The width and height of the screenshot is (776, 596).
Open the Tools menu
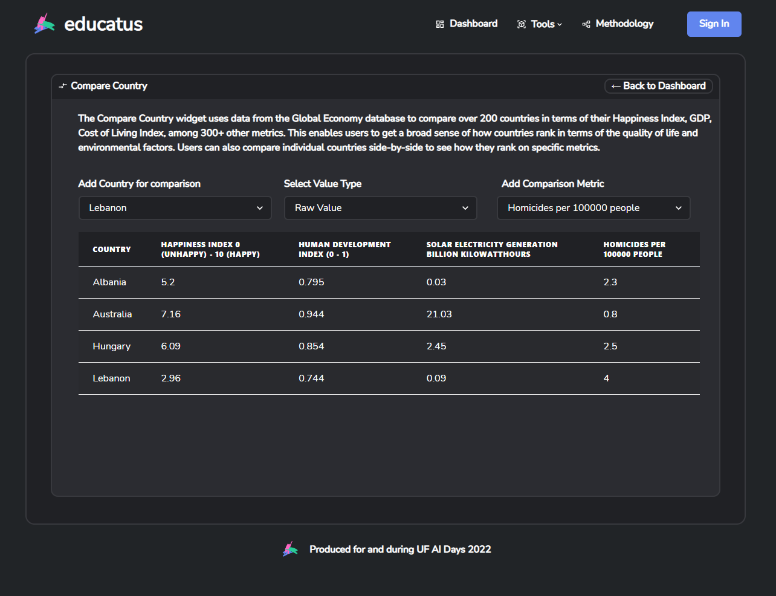[x=543, y=24]
